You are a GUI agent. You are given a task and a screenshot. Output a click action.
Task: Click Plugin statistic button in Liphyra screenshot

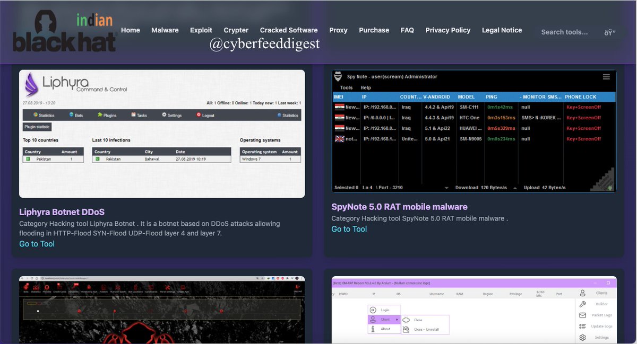pyautogui.click(x=37, y=127)
